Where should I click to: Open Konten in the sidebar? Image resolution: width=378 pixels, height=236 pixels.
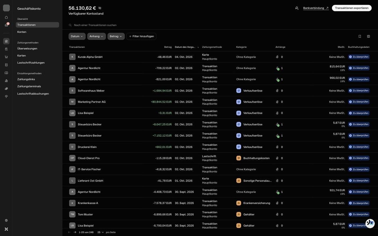(x=22, y=32)
